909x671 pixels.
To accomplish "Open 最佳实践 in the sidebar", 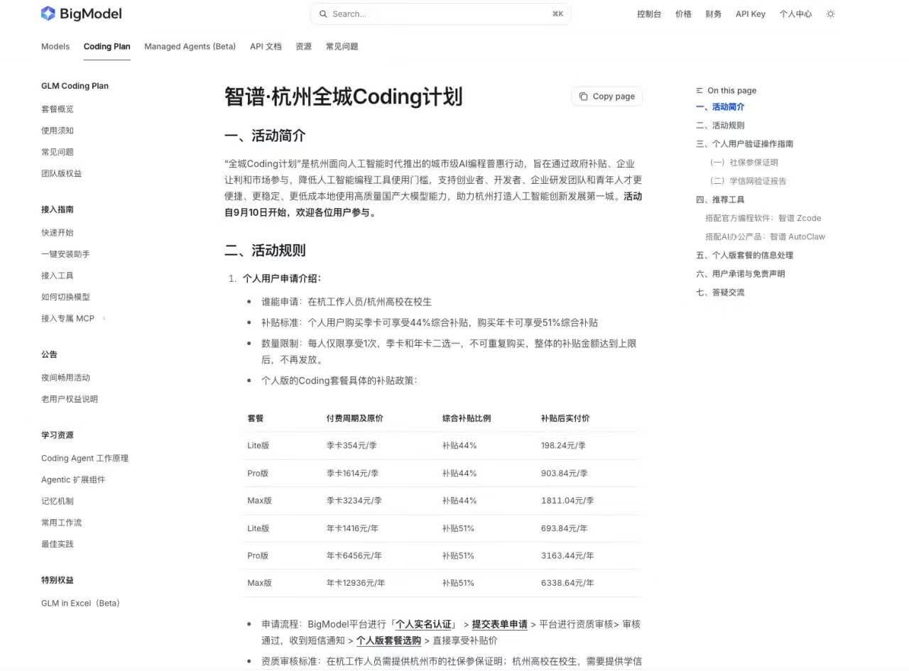I will (58, 544).
